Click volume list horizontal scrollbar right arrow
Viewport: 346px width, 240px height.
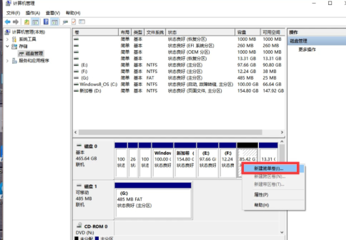click(x=282, y=132)
